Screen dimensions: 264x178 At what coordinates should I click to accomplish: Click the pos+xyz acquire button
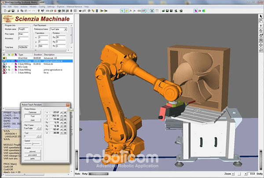pyautogui.click(x=33, y=152)
